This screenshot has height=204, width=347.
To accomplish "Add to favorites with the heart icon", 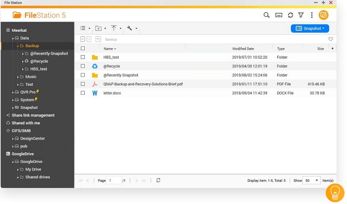I will point(331,39).
